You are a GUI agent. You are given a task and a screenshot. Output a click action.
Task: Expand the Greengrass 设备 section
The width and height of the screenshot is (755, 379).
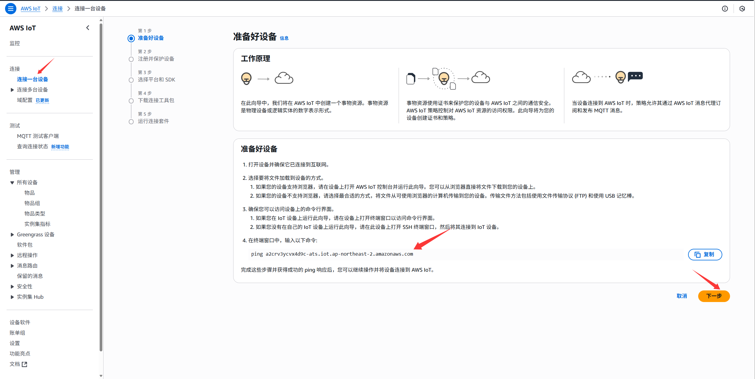[x=12, y=235]
